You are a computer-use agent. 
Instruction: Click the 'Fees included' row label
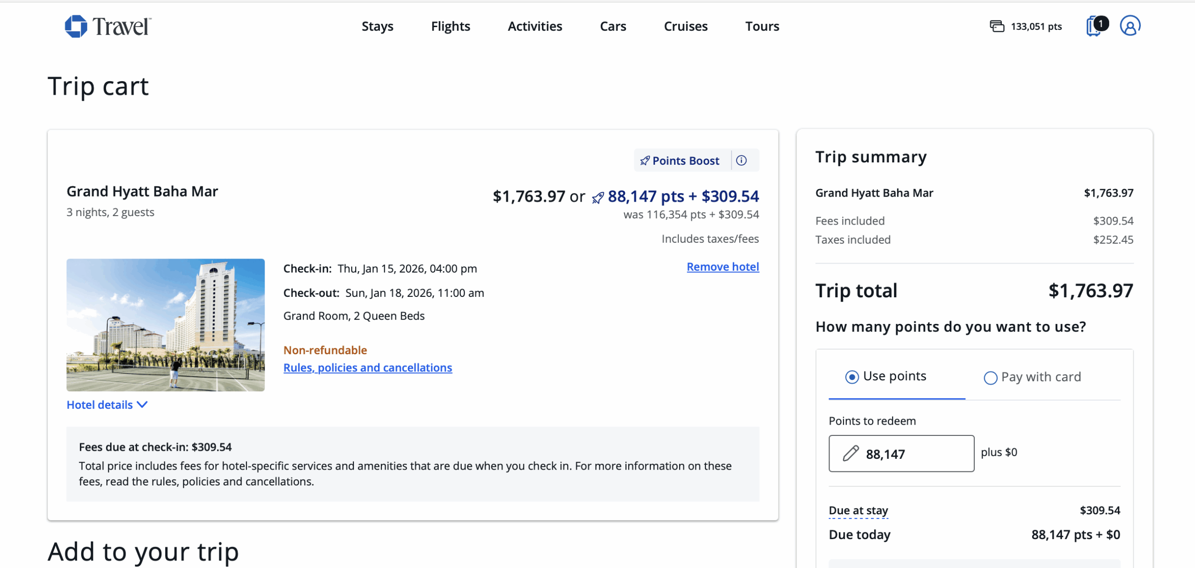point(850,221)
